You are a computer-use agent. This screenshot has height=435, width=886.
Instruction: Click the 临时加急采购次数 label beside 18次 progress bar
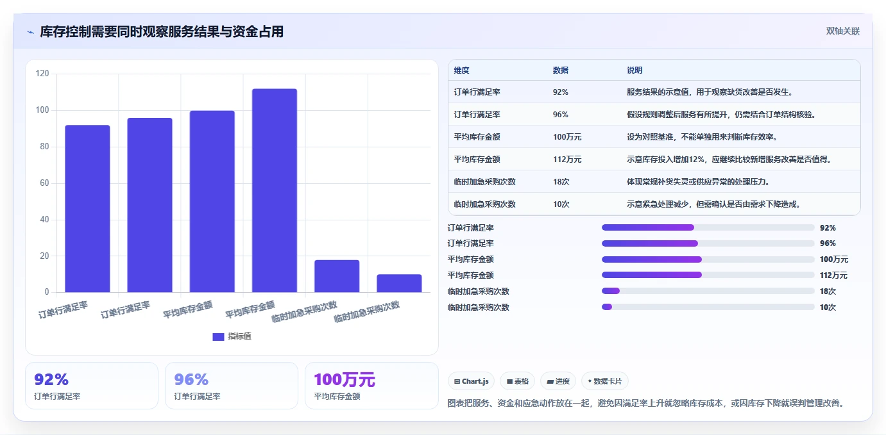(479, 291)
